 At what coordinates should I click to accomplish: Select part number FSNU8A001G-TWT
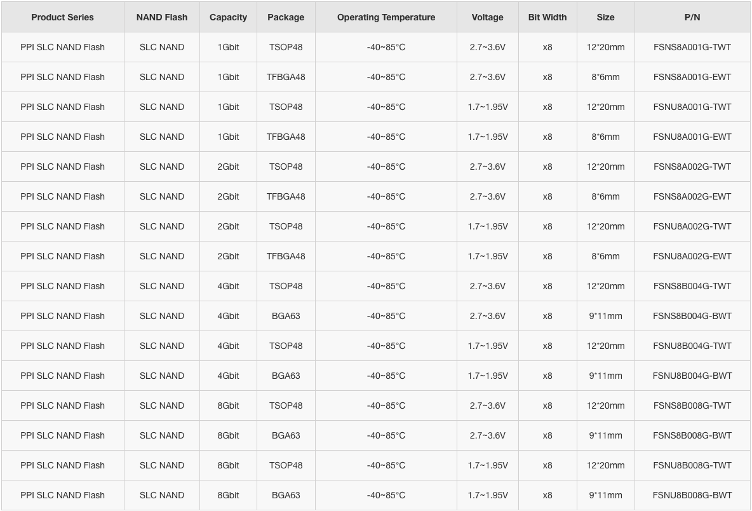click(692, 107)
